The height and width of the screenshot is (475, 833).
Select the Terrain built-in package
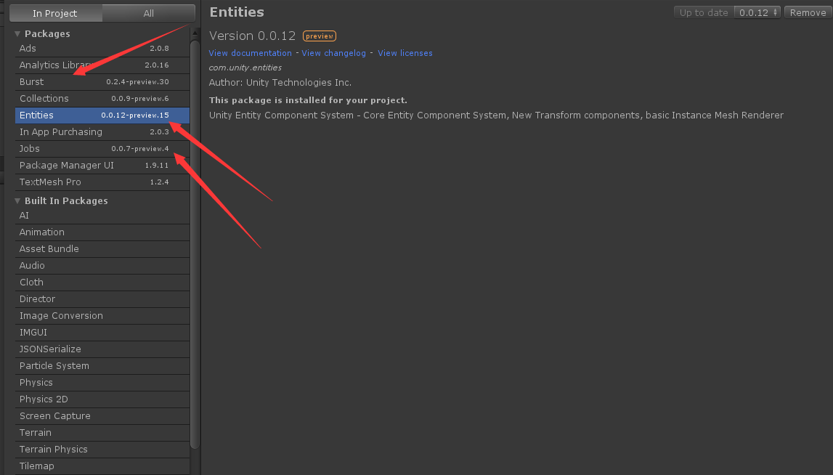[102, 433]
